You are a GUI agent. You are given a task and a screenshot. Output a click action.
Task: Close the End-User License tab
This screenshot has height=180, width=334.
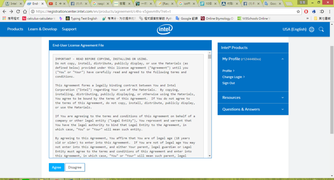pyautogui.click(x=42, y=4)
